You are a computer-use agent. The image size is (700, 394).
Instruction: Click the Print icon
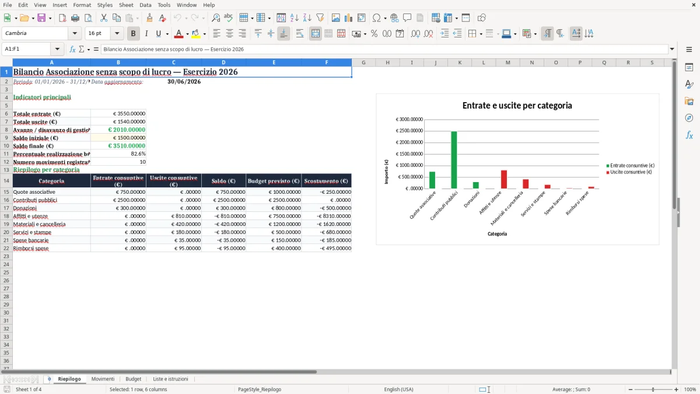pyautogui.click(x=75, y=18)
